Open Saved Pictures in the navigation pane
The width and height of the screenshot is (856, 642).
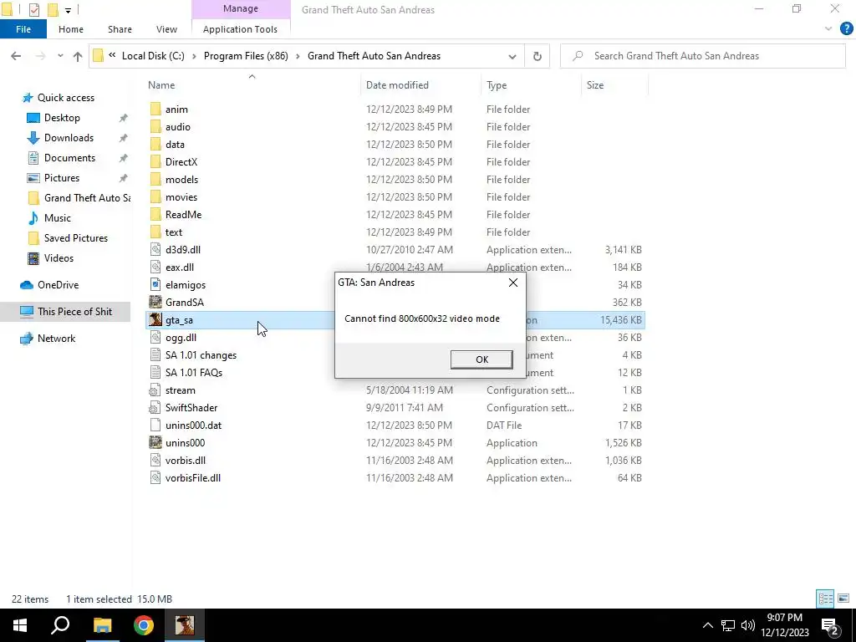(76, 238)
